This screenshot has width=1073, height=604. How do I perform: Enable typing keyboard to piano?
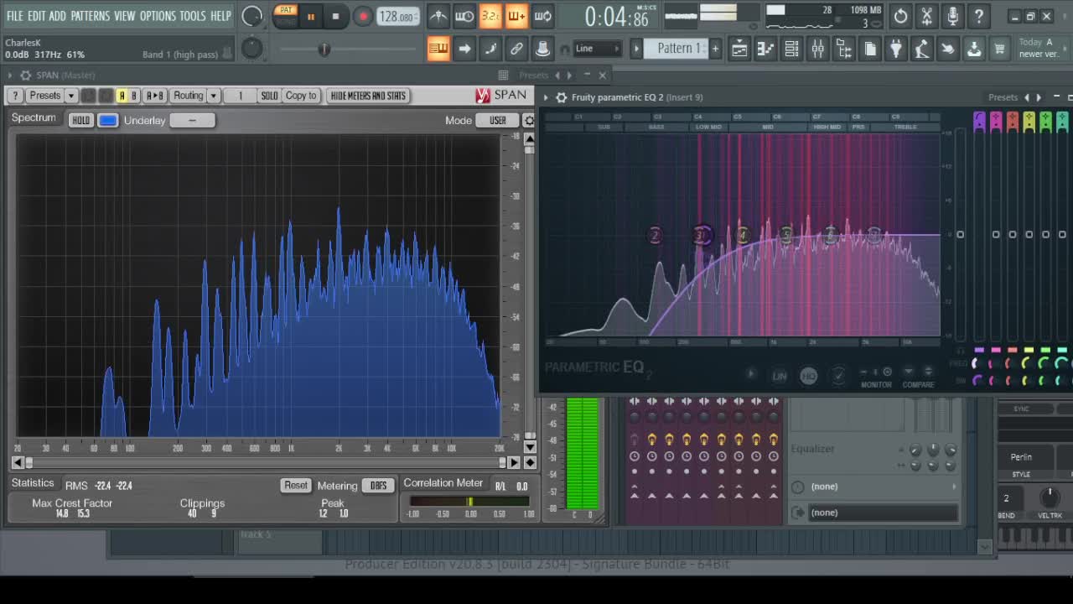tap(438, 49)
